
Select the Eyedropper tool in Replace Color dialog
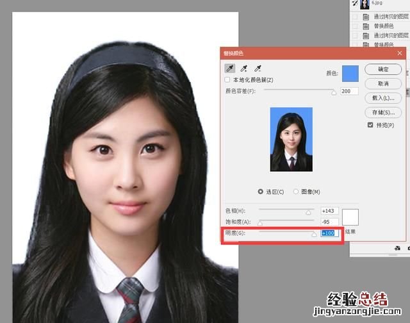(230, 69)
